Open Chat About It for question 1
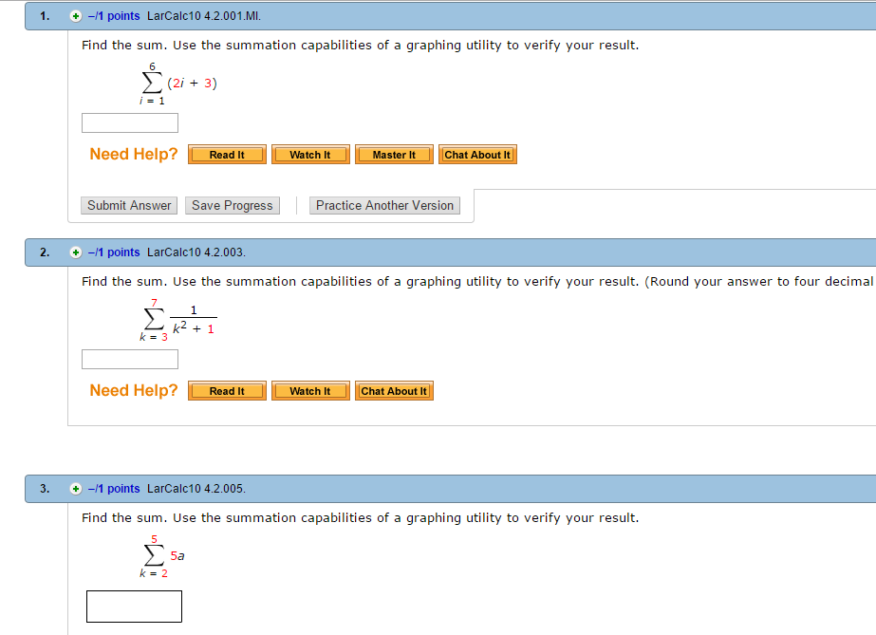The width and height of the screenshot is (876, 635). click(477, 155)
